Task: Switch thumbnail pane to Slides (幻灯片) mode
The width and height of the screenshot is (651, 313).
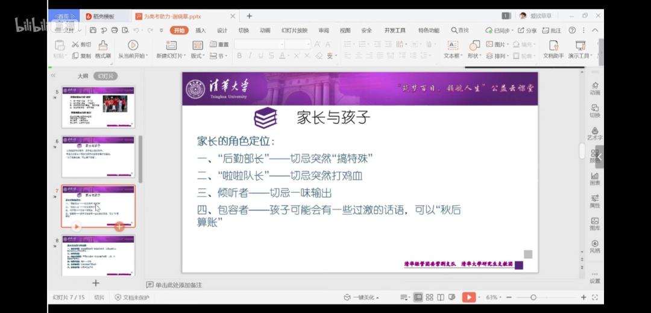Action: 105,76
